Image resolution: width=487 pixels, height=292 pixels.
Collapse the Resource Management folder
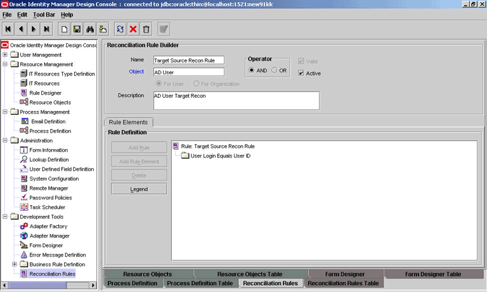tap(5, 64)
